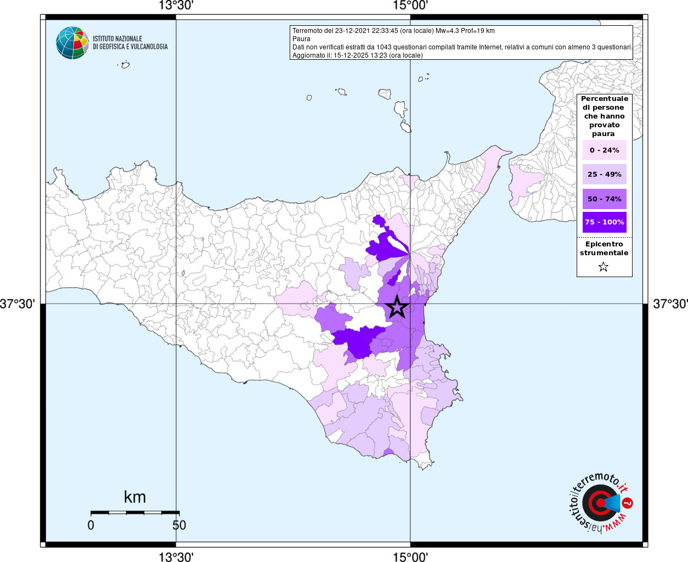The height and width of the screenshot is (562, 688).
Task: Click the 'Terremoto del 23-12-2021' header line
Action: pyautogui.click(x=393, y=31)
